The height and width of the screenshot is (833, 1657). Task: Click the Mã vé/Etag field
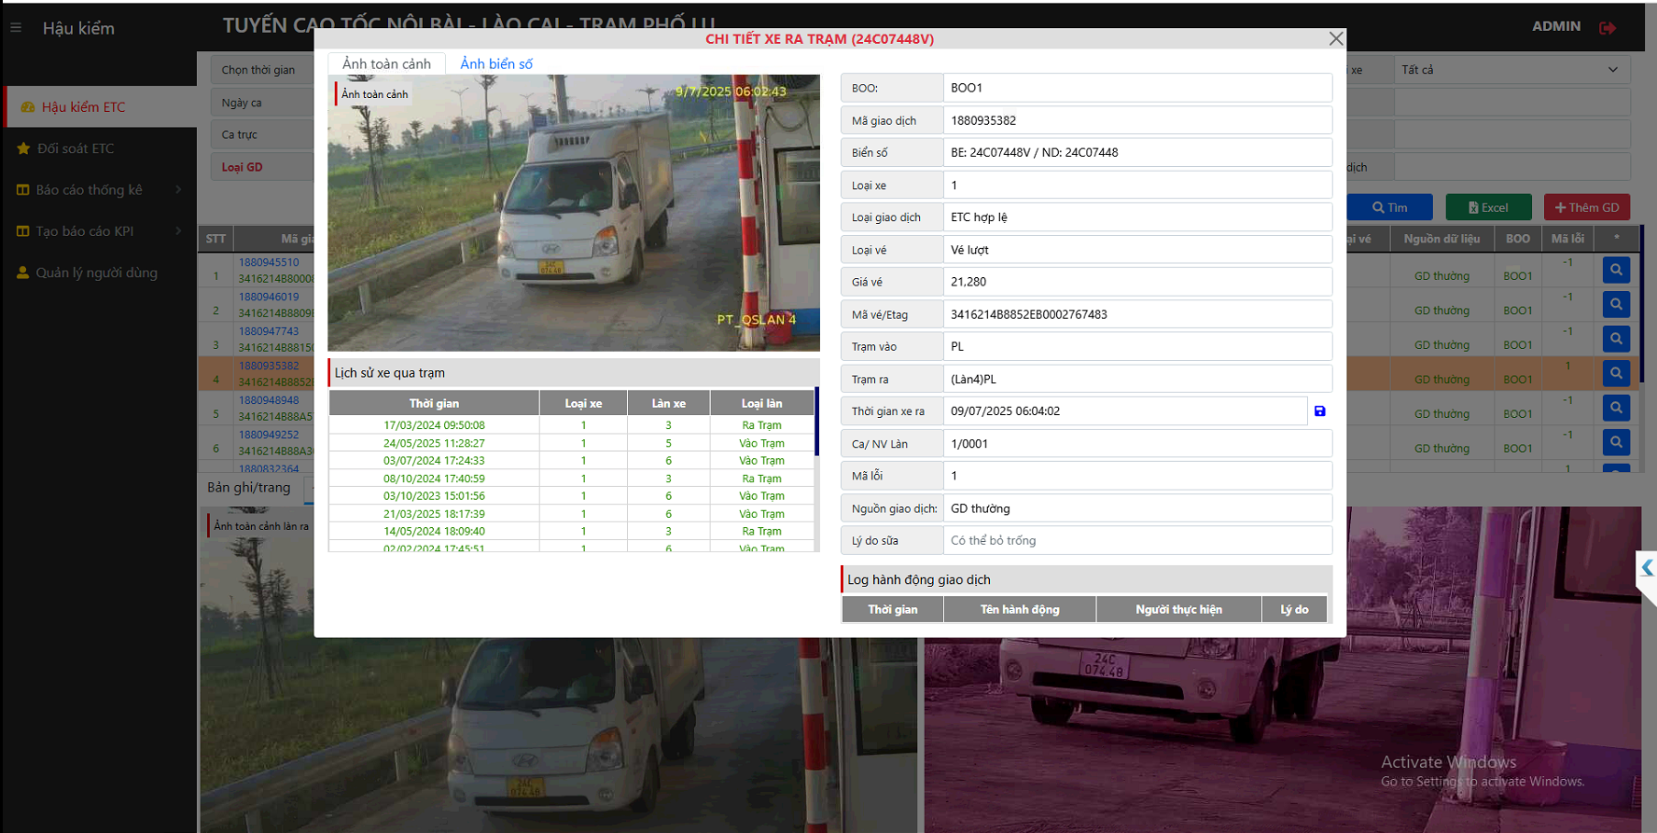[x=1137, y=314]
